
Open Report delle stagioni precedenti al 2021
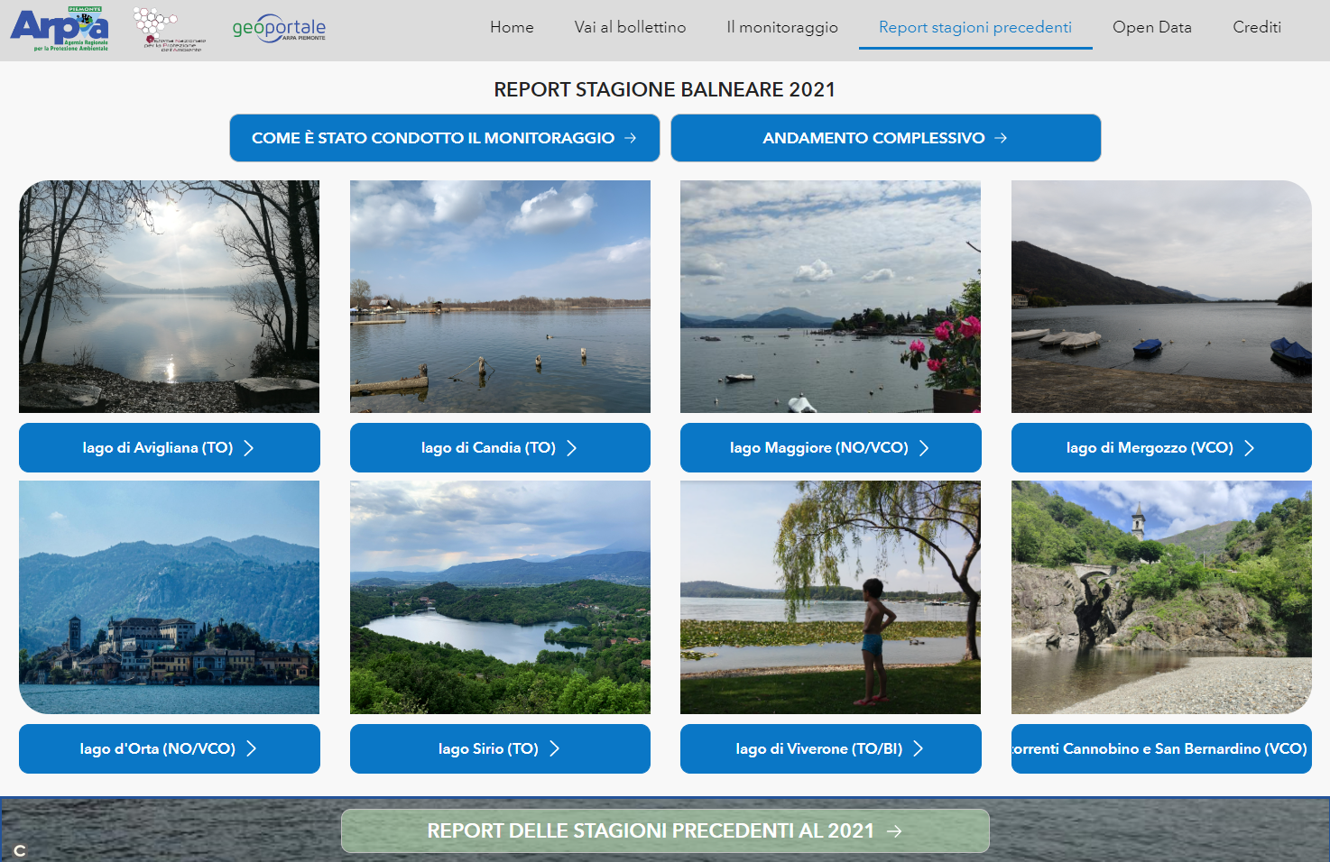tap(665, 830)
